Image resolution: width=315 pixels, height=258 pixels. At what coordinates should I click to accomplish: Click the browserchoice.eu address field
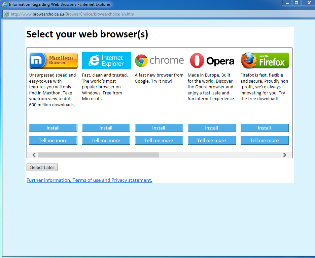tap(159, 14)
